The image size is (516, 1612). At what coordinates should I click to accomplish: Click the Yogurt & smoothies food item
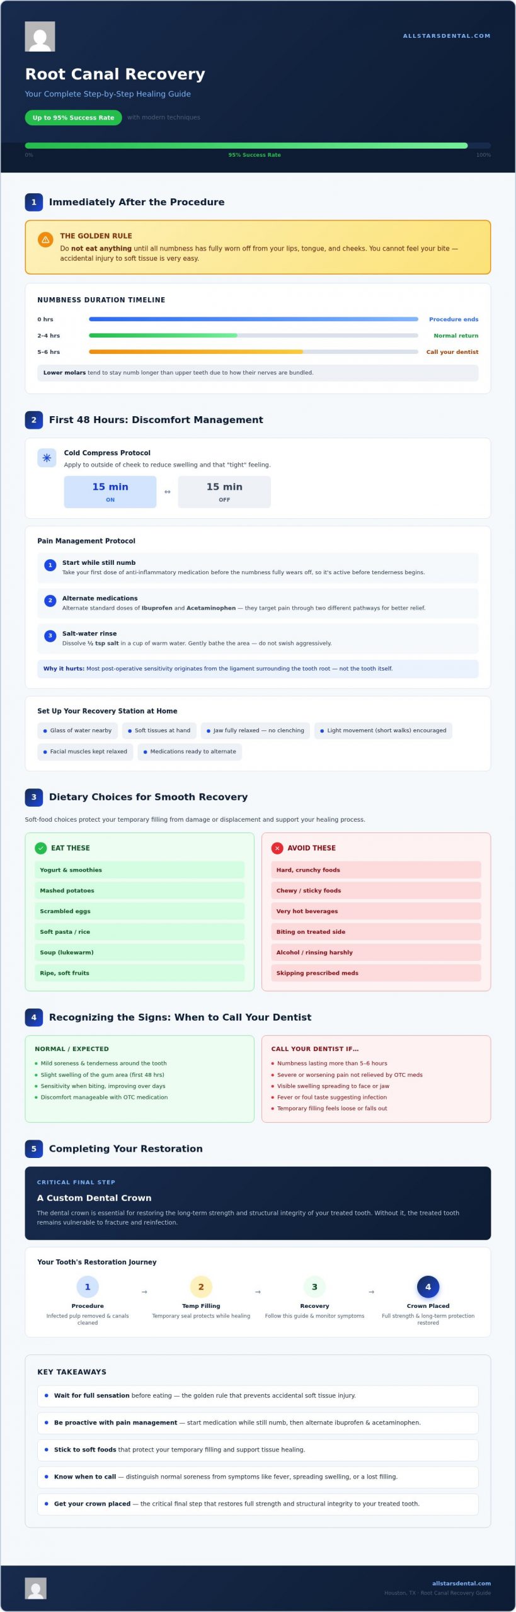coord(140,870)
